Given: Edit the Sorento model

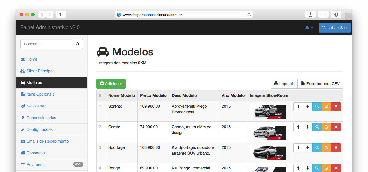Looking at the screenshot, I should 327,107.
